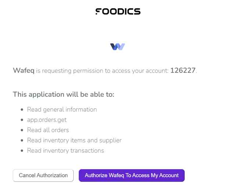This screenshot has width=229, height=192.
Task: Click the bullet beside Read general information
Action: point(22,110)
